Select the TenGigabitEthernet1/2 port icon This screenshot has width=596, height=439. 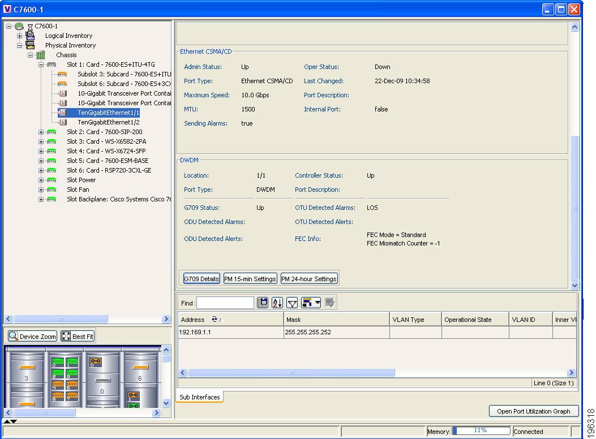click(x=63, y=122)
